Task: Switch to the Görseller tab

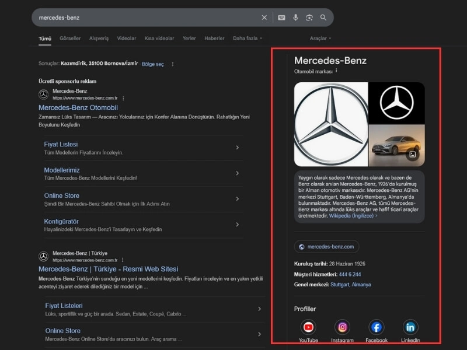Action: click(70, 38)
